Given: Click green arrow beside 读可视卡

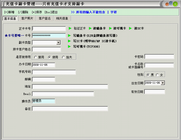Looking at the screenshot, I should (x=110, y=28).
